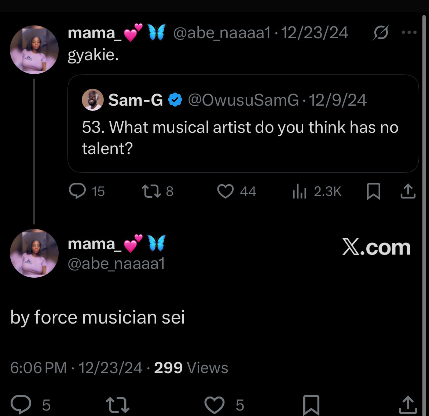This screenshot has width=429, height=416.
Task: Open the three-dot more options menu
Action: (409, 32)
